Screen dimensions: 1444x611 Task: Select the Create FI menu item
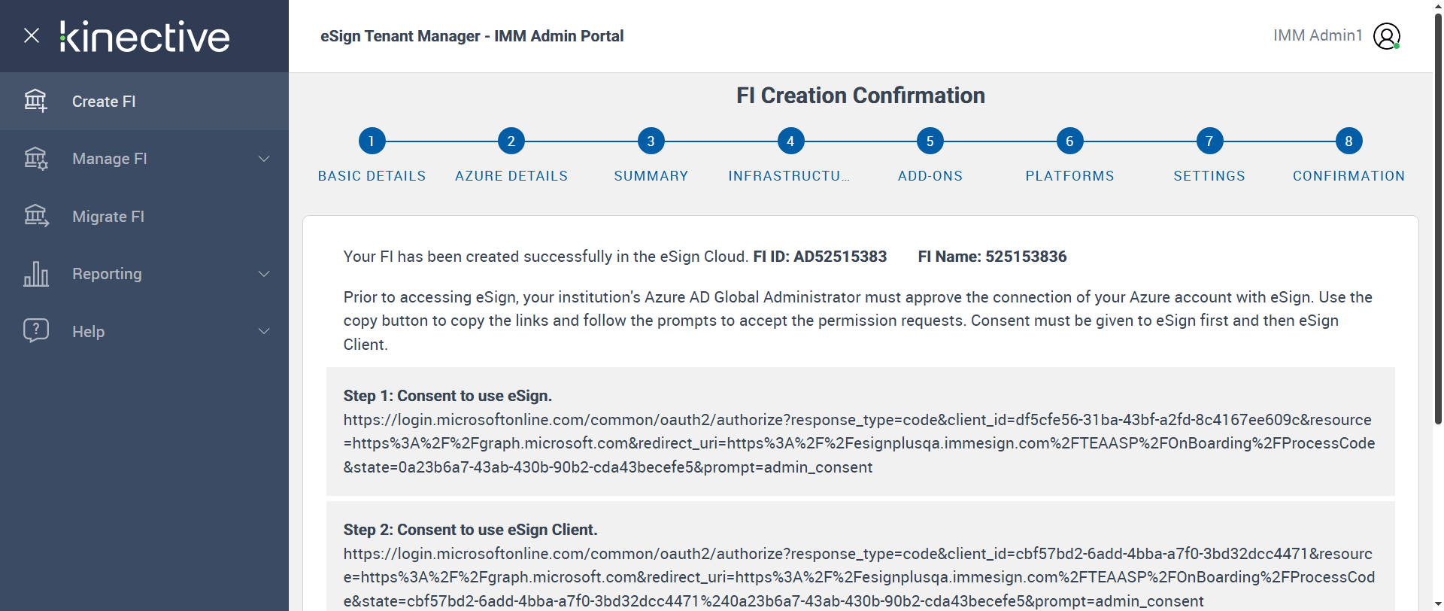coord(104,102)
